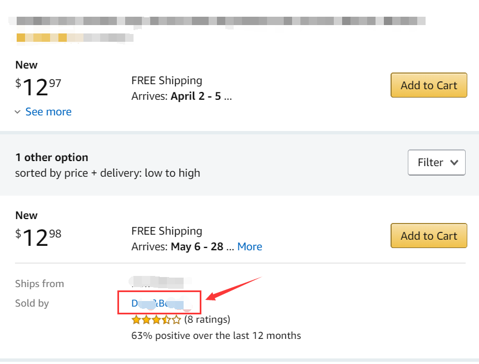Open the Filter dropdown
Image resolution: width=479 pixels, height=364 pixels.
click(436, 162)
